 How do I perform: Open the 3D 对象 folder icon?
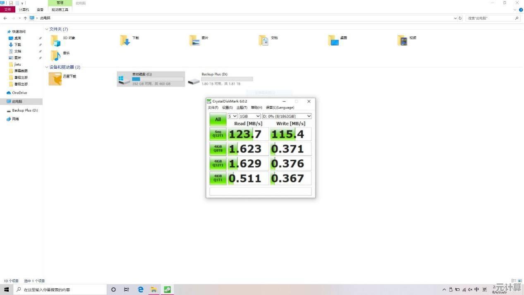click(x=55, y=40)
